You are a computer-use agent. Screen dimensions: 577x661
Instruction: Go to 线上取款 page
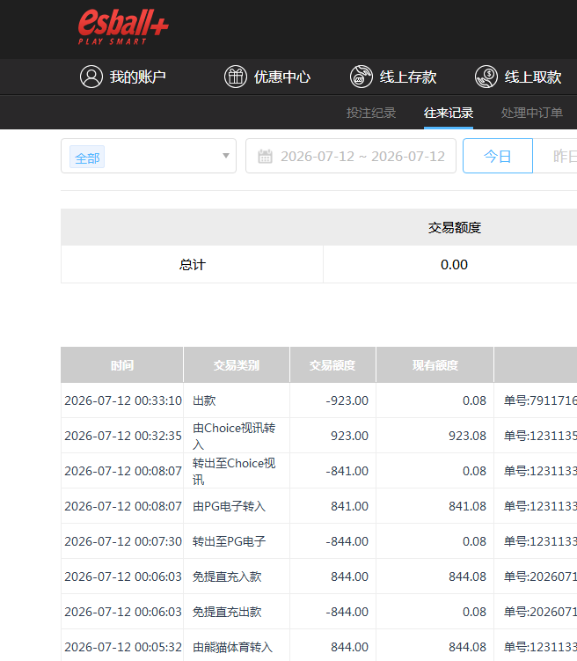[x=533, y=77]
